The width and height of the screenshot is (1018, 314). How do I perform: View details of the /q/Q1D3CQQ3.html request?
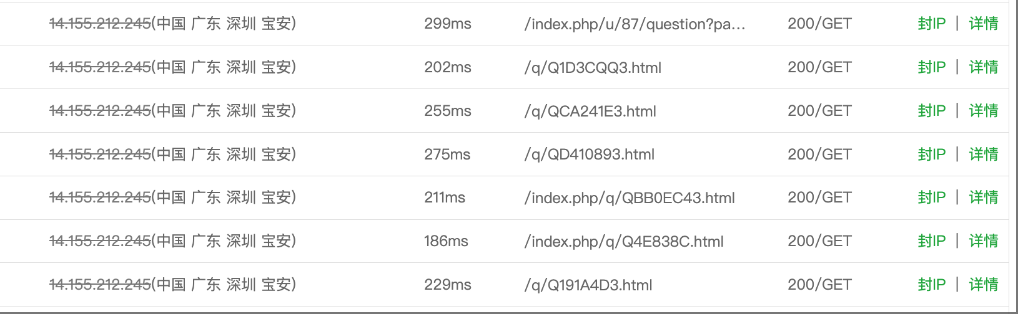(983, 67)
